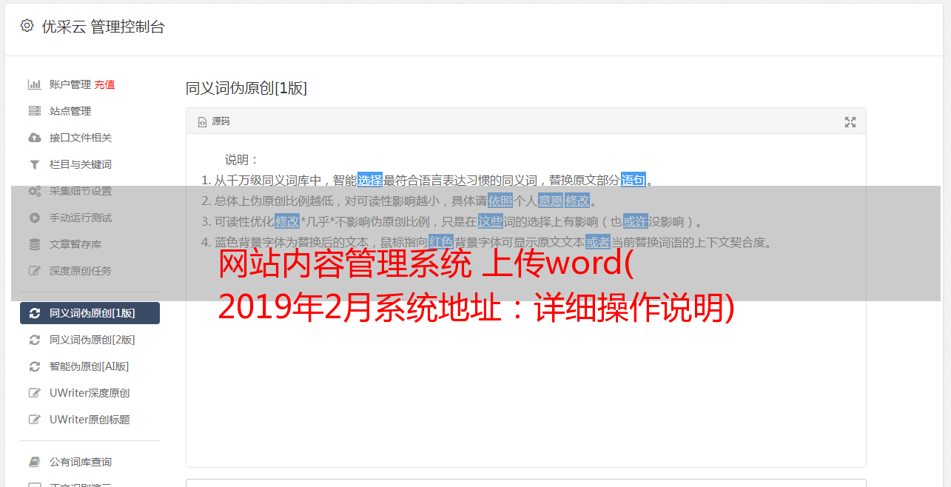Open UWriter深度原创 menu entry

click(90, 393)
